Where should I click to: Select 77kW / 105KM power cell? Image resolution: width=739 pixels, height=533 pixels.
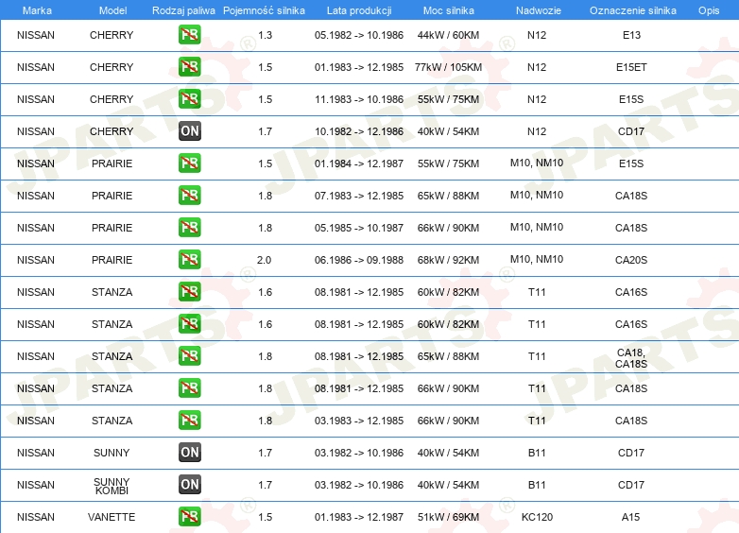click(x=448, y=67)
